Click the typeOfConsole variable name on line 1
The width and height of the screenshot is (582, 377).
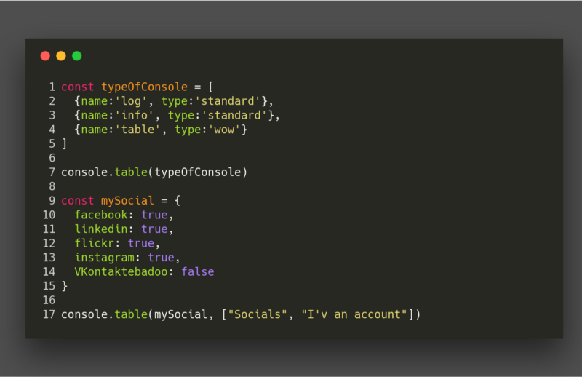pyautogui.click(x=144, y=87)
